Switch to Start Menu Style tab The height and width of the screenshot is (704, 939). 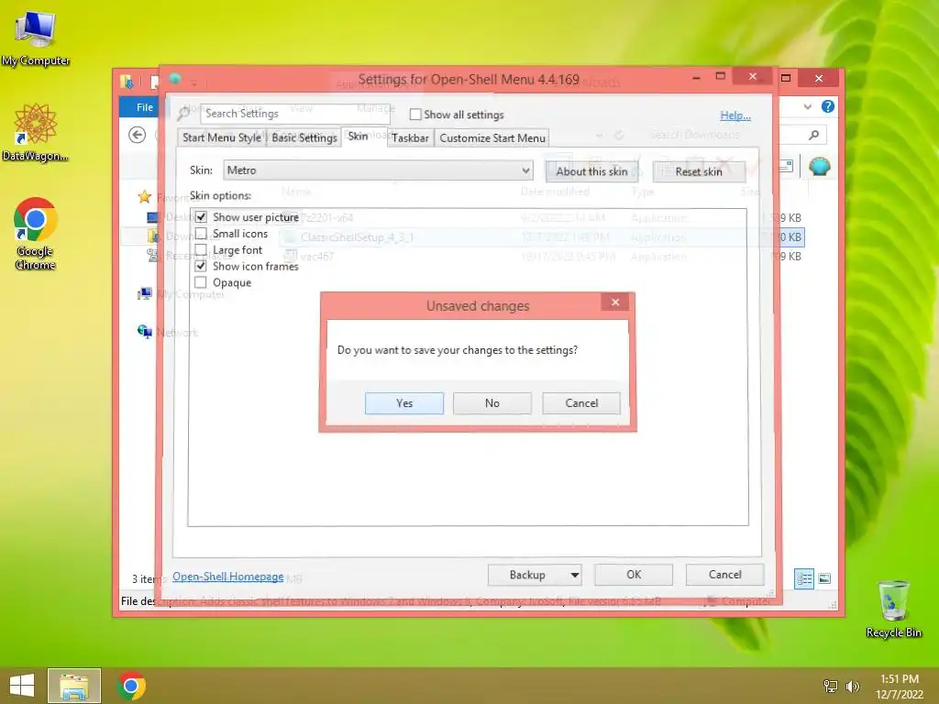tap(222, 137)
